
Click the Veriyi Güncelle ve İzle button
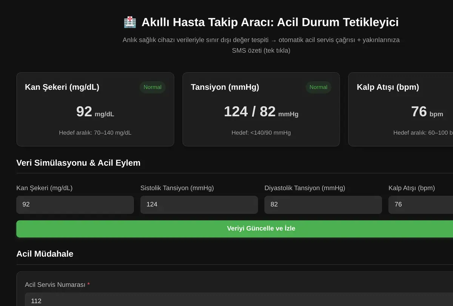[x=261, y=229]
